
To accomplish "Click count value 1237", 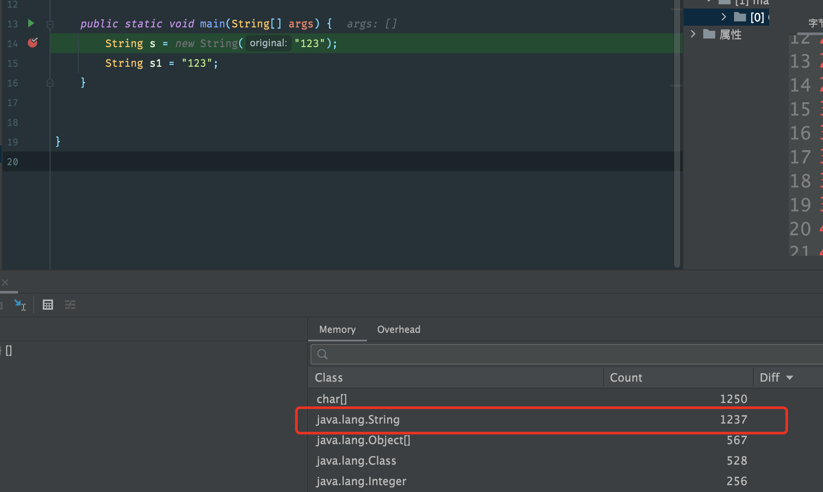I will click(x=733, y=420).
